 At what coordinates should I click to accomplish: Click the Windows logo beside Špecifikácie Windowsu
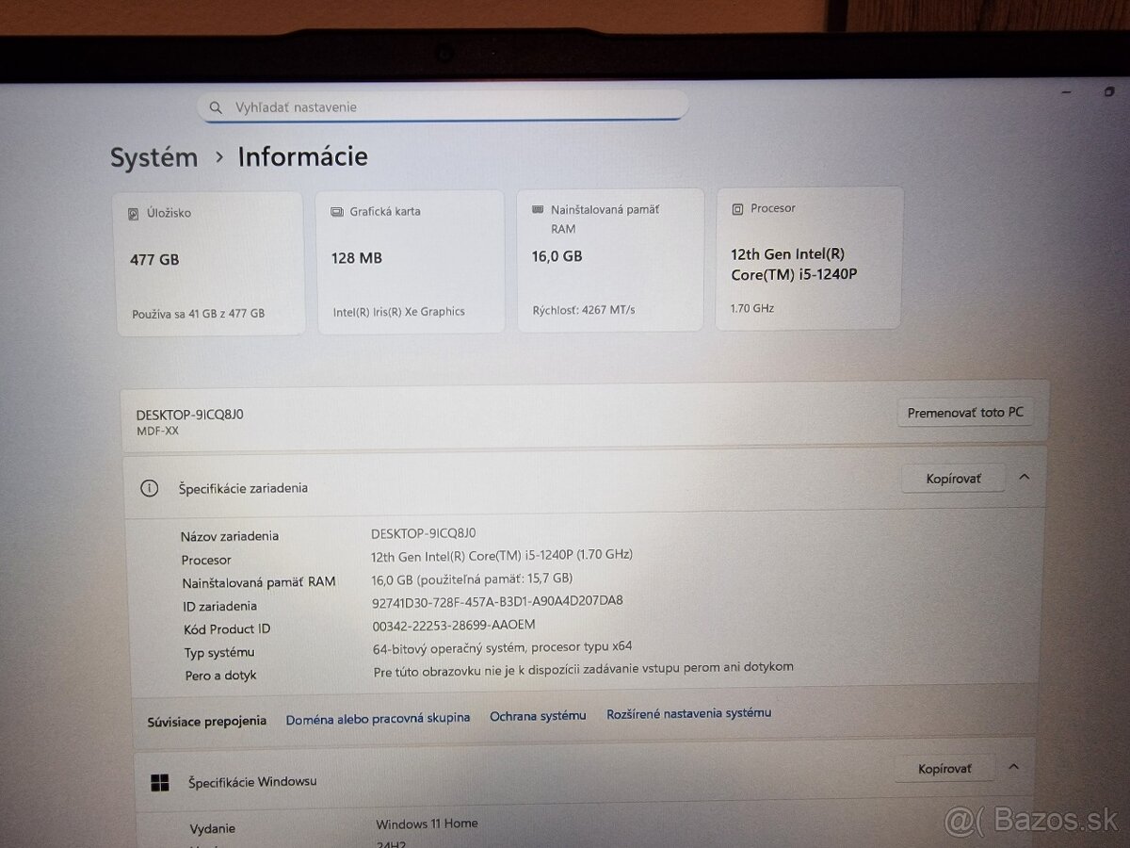coord(158,781)
